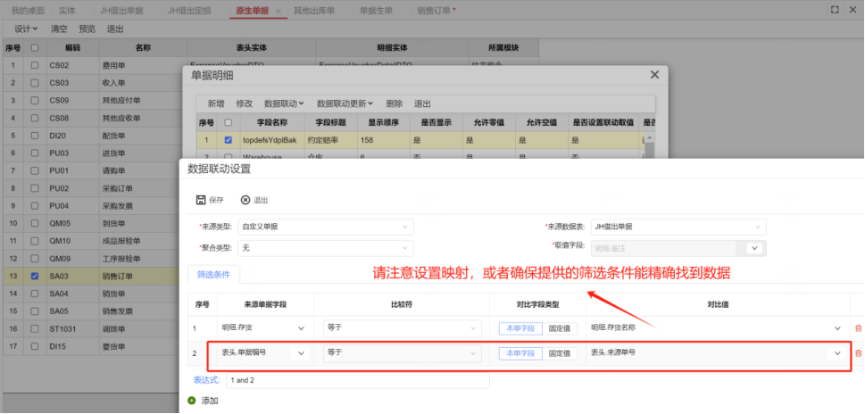Select 本单字段 for filter row 2

click(x=520, y=353)
